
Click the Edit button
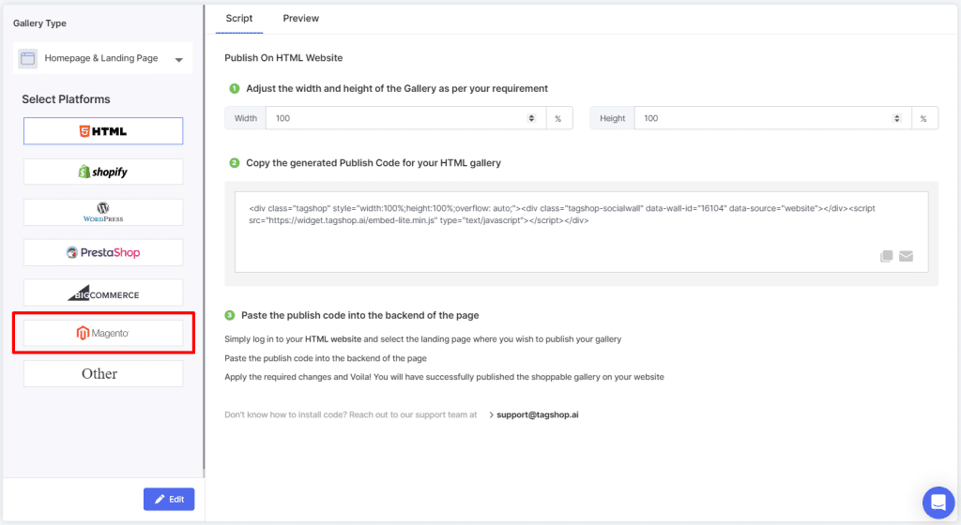(x=169, y=499)
